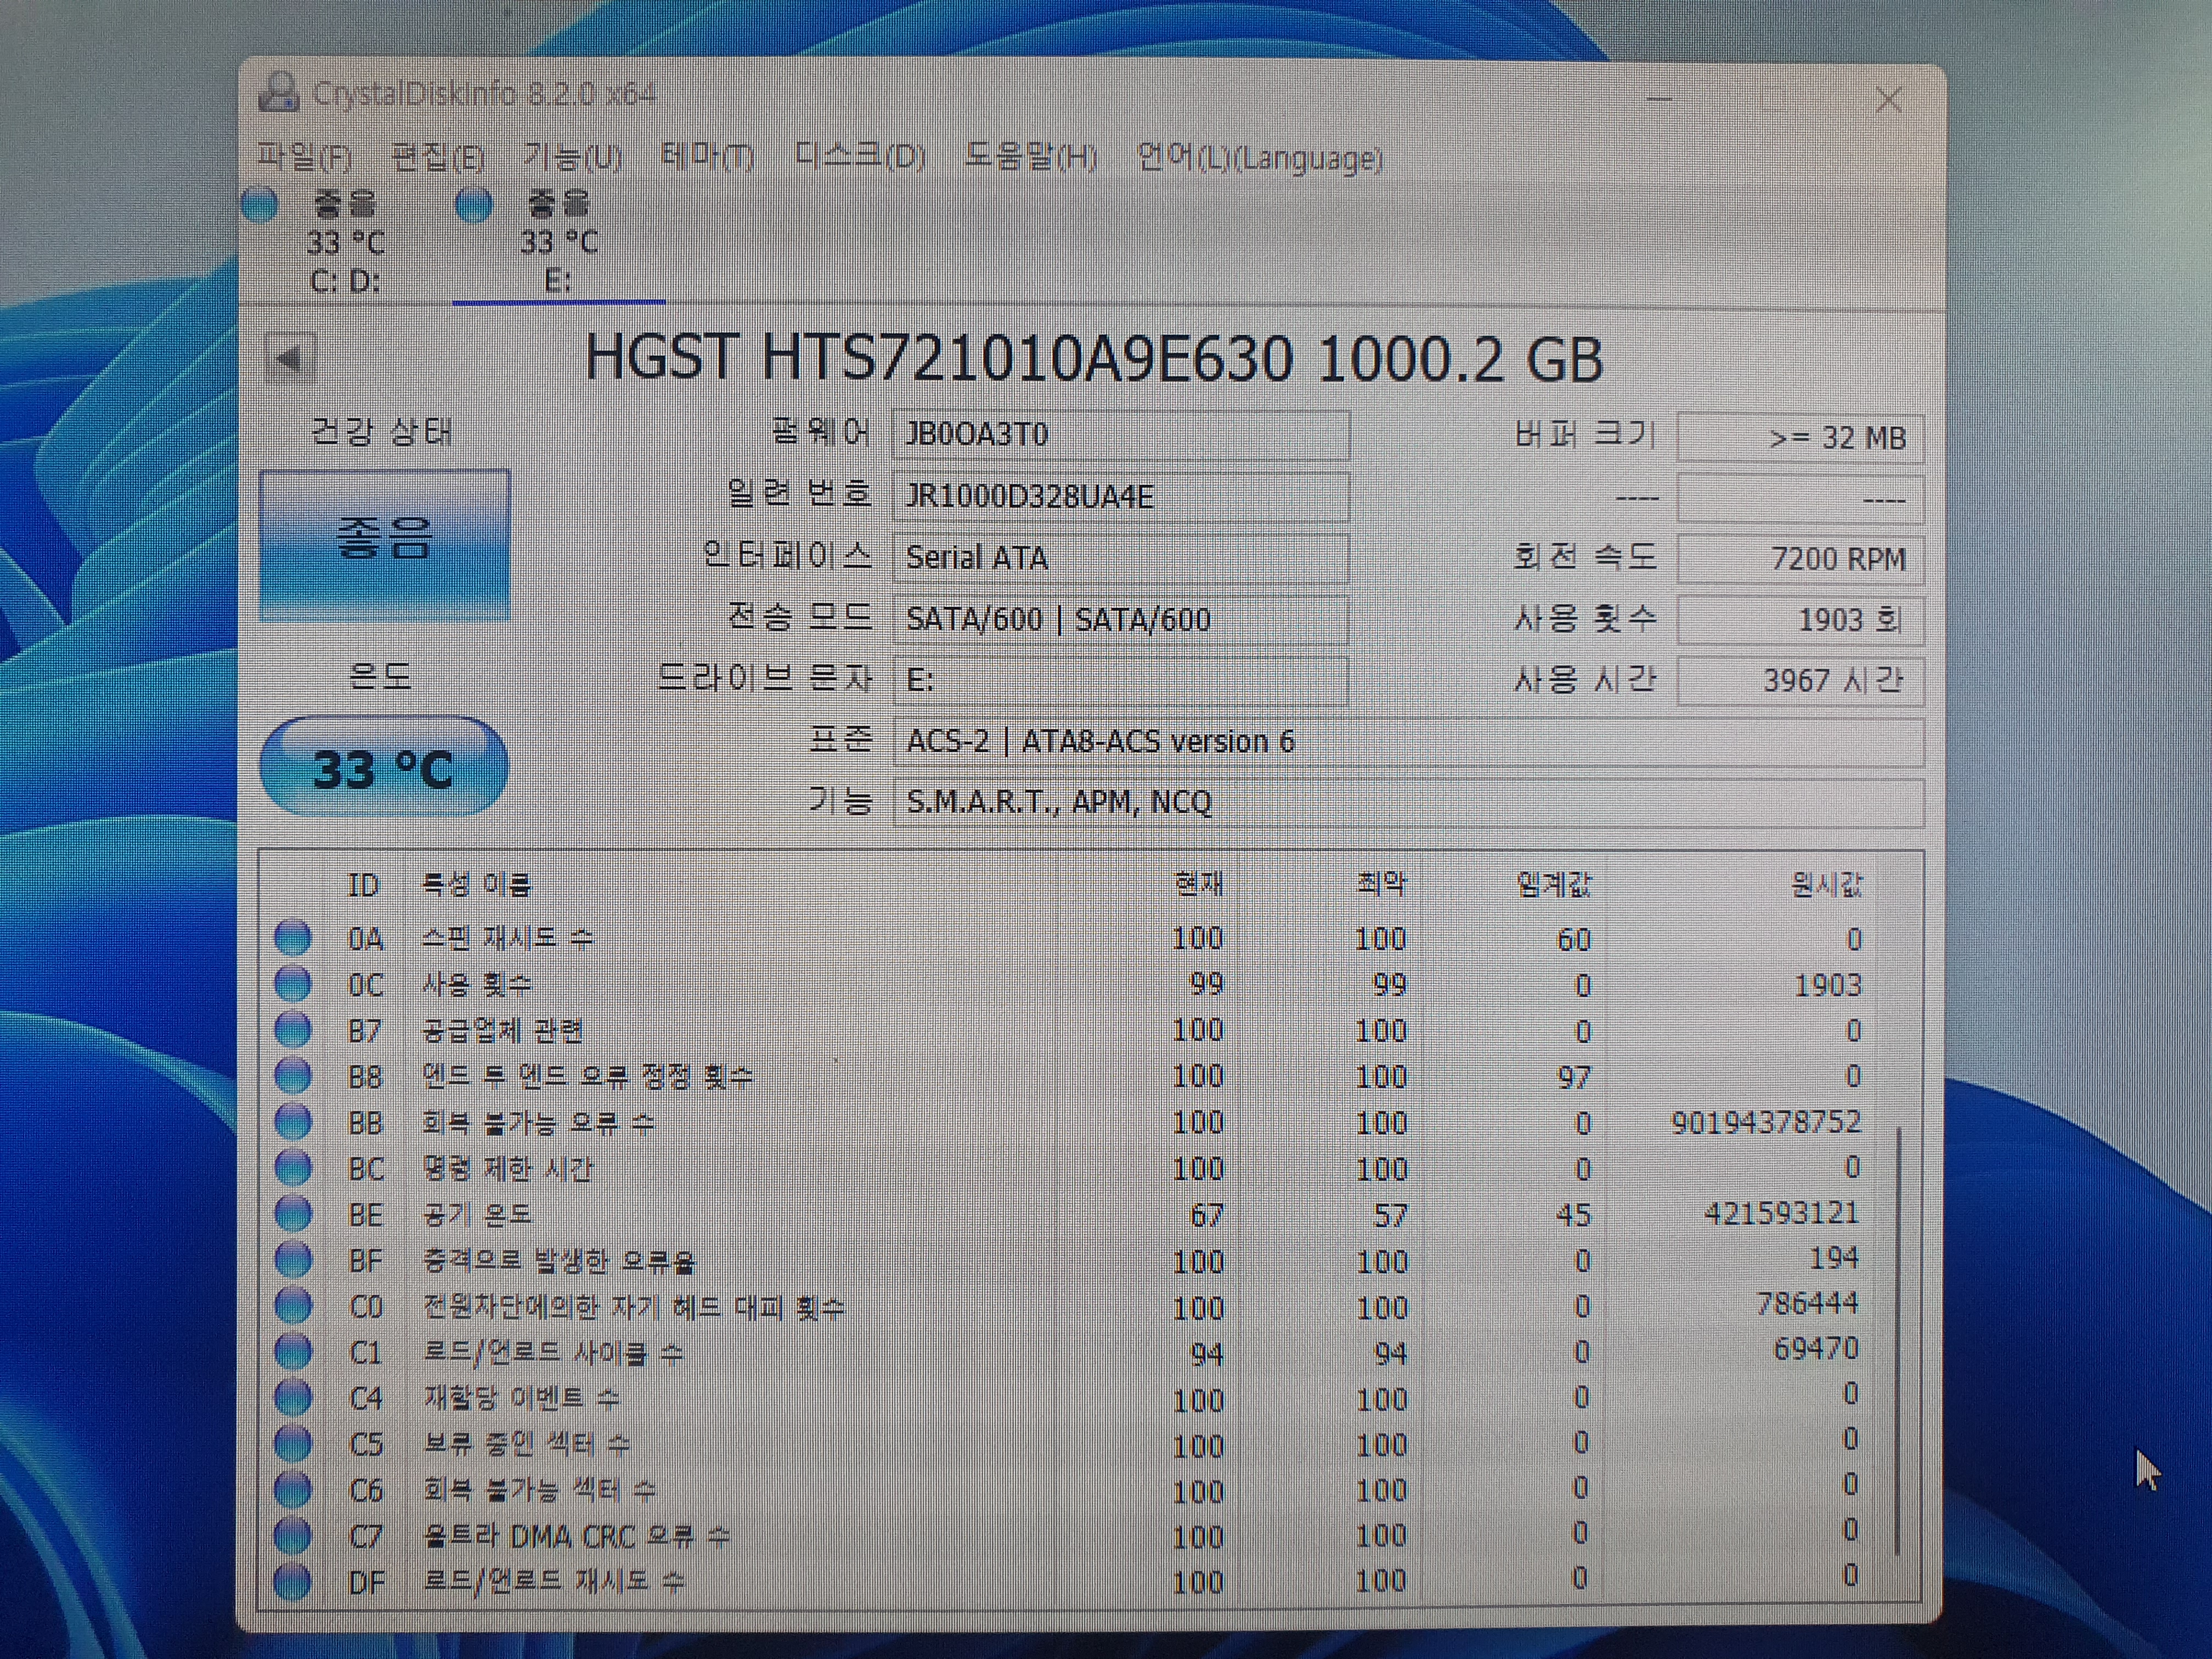Screen dimensions: 2212x1659
Task: Click the power on count 1903 회
Action: (x=1800, y=620)
